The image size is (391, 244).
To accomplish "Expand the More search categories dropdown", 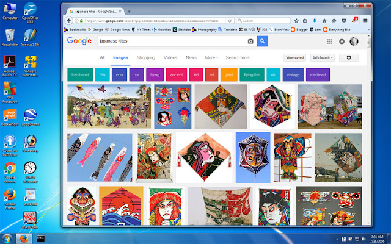I will (211, 57).
